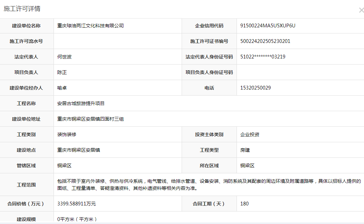This screenshot has width=364, height=224.
Task: Click phone number 15320250029
Action: coord(256,88)
